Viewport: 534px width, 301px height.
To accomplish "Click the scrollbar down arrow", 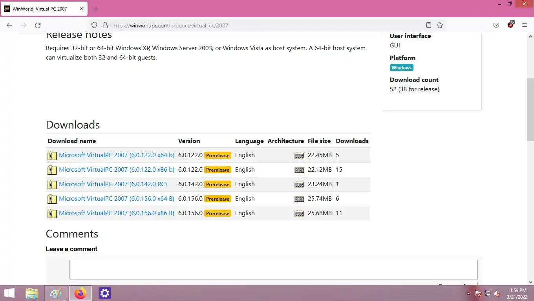I will pos(530,282).
